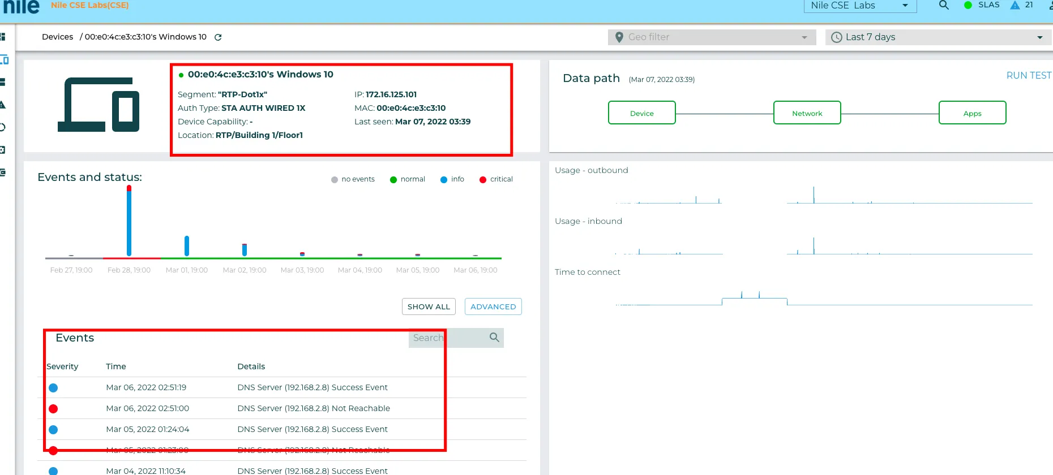Click the Mar 04, 2022 11:10:34 event time
The height and width of the screenshot is (475, 1053).
click(145, 470)
